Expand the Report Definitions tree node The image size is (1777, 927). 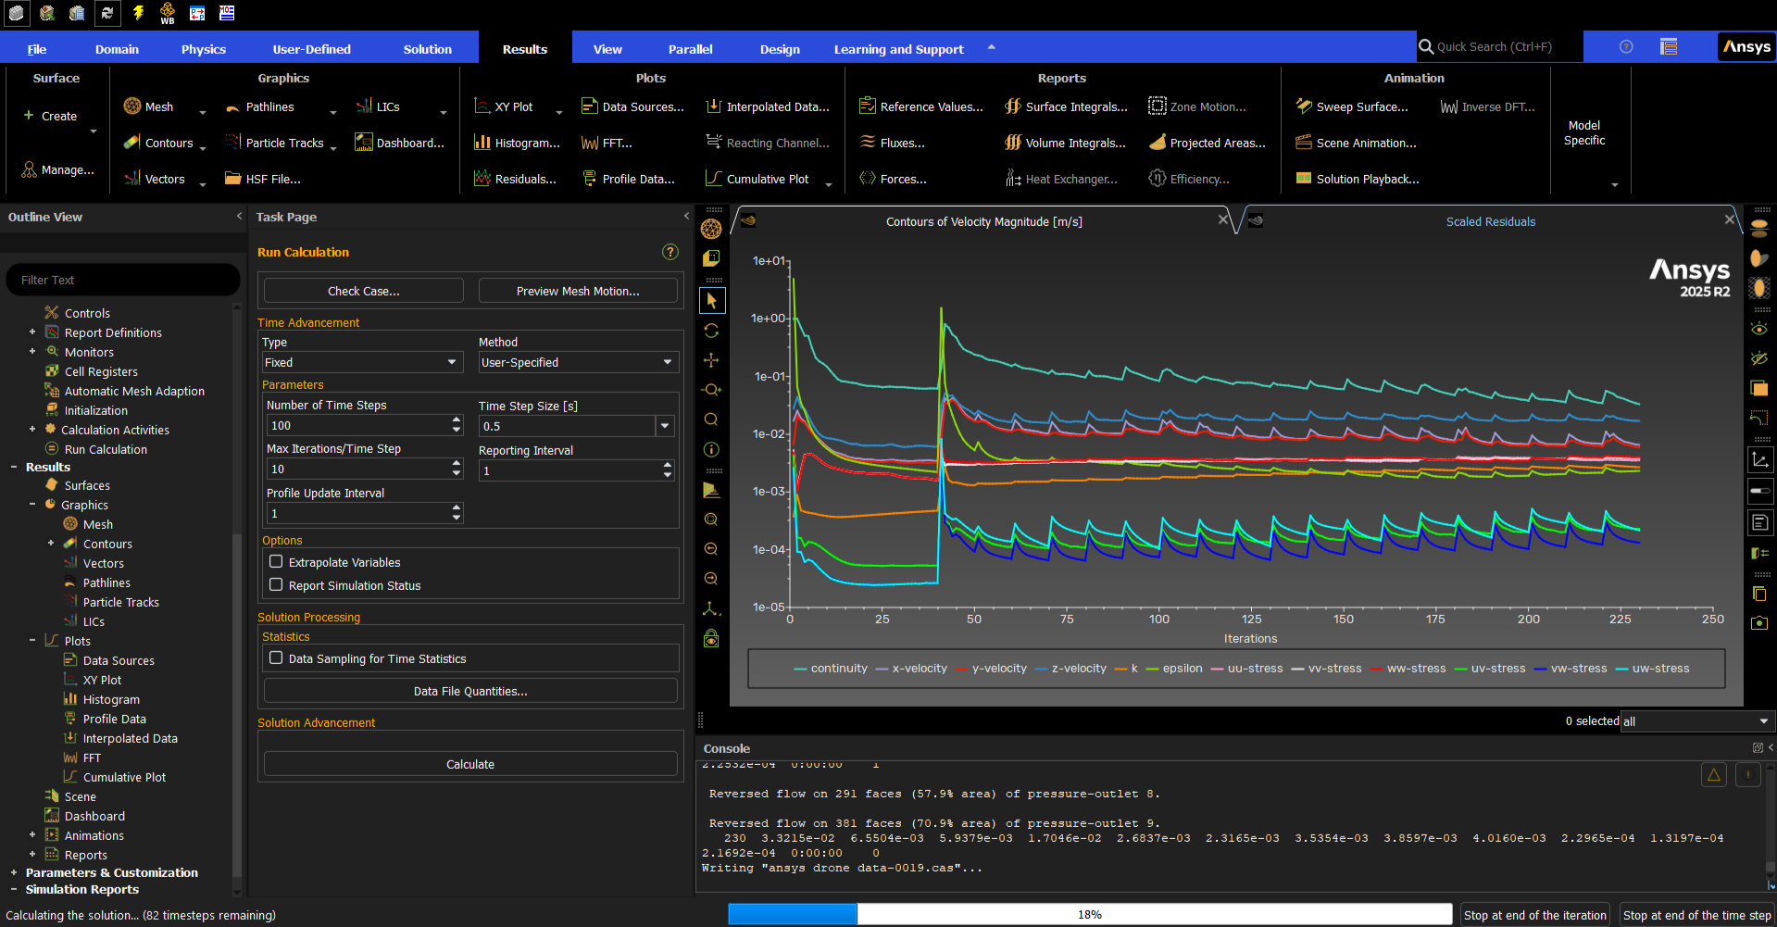click(32, 332)
